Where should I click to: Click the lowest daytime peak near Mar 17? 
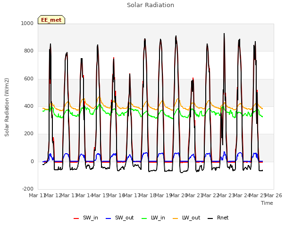click(130, 74)
